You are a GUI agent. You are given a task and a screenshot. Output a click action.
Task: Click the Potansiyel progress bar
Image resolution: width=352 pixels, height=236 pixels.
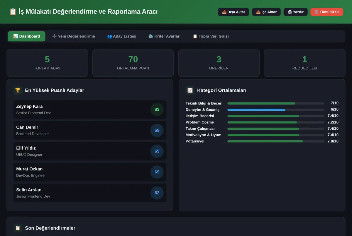[x=276, y=141]
